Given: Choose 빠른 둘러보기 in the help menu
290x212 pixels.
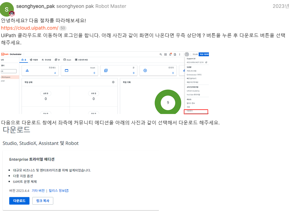Looking at the screenshot, I should (191, 79).
